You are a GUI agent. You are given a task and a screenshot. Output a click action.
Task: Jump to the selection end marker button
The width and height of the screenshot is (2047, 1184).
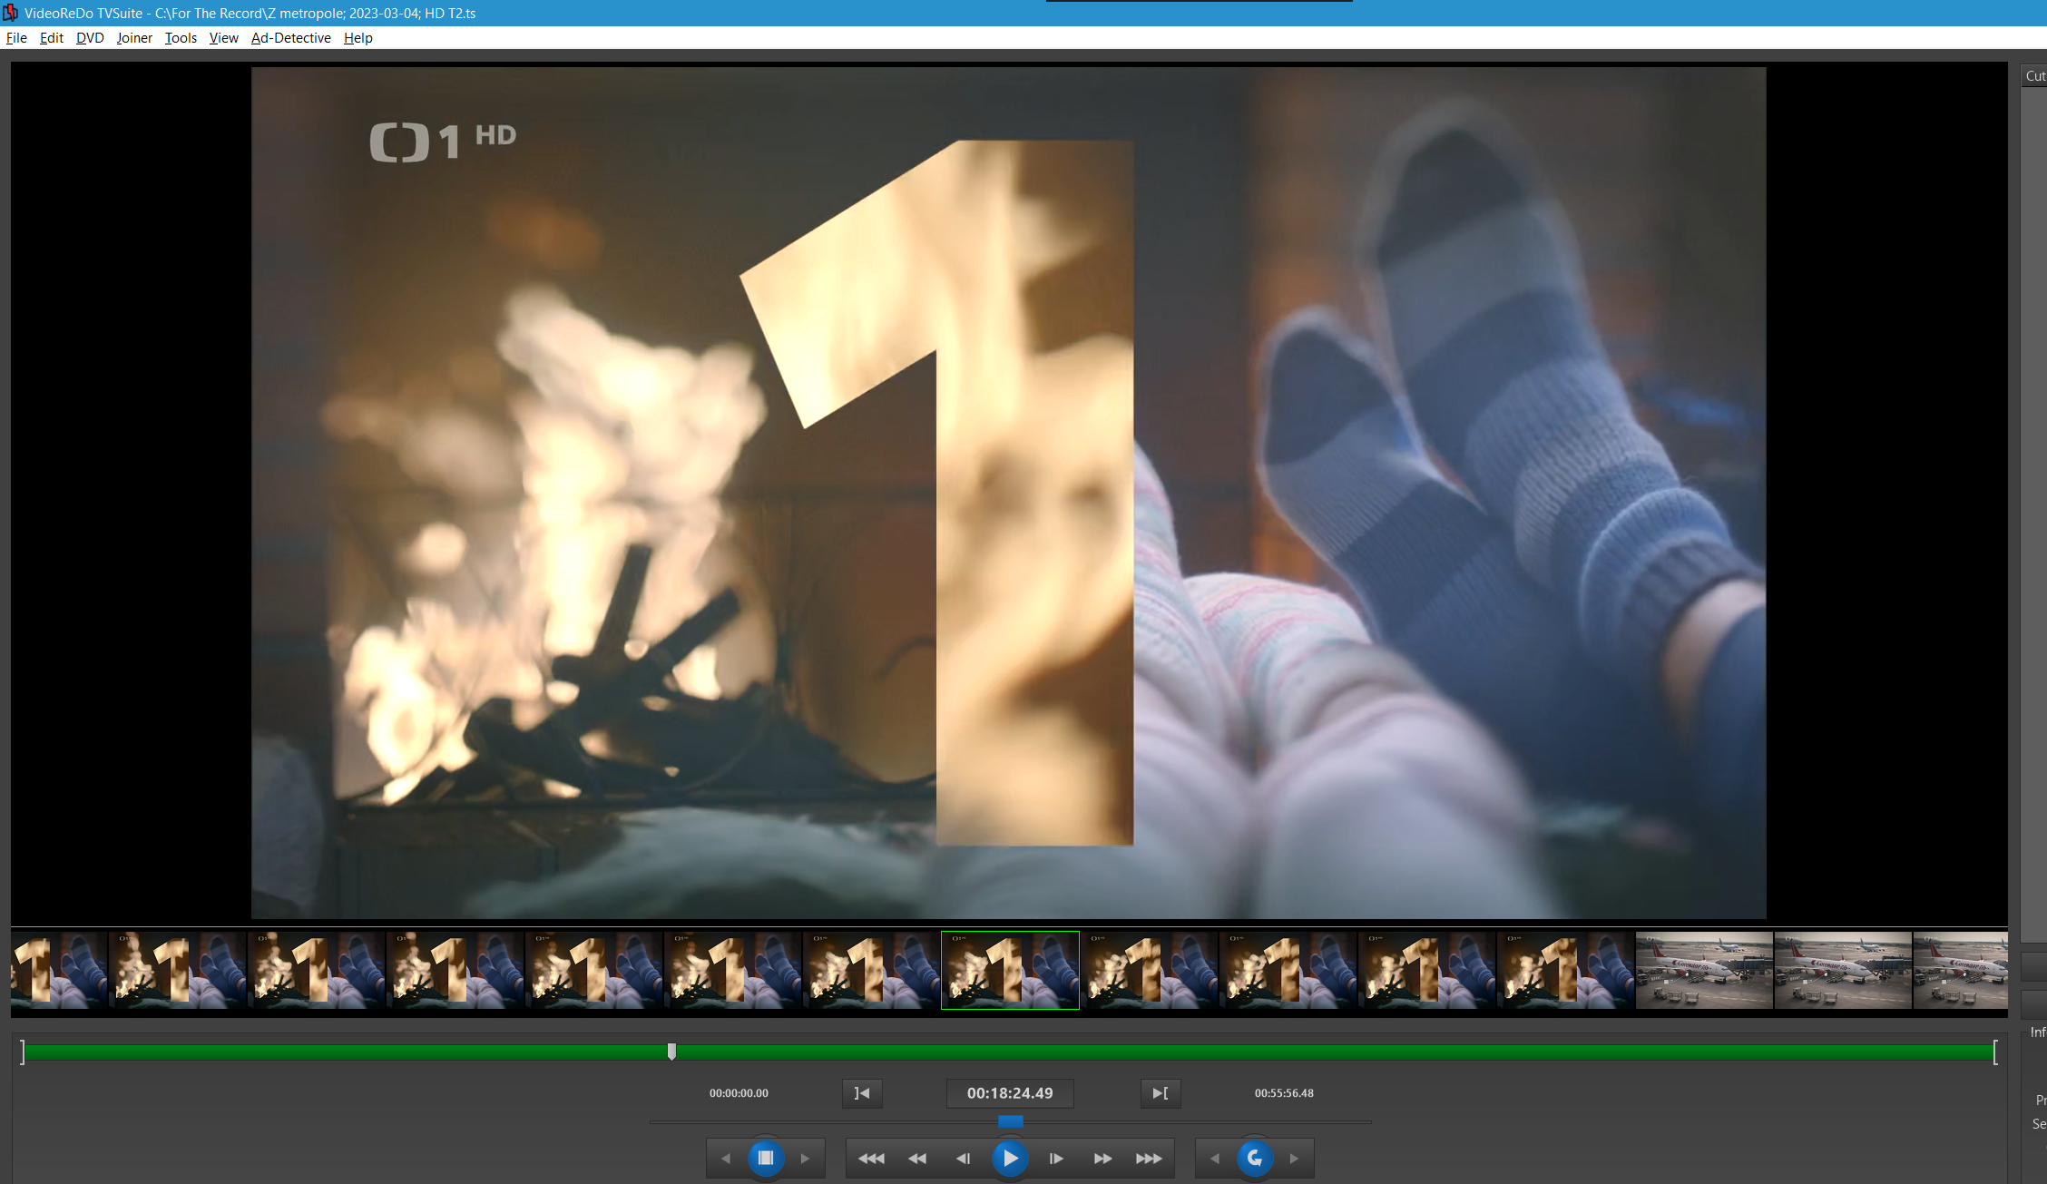1160,1093
